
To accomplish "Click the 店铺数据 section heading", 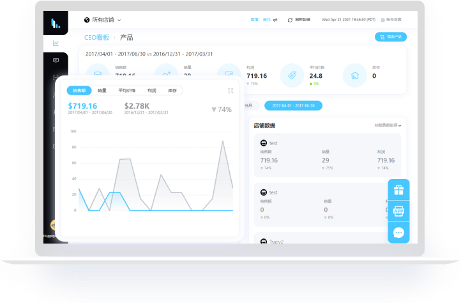I will [264, 125].
